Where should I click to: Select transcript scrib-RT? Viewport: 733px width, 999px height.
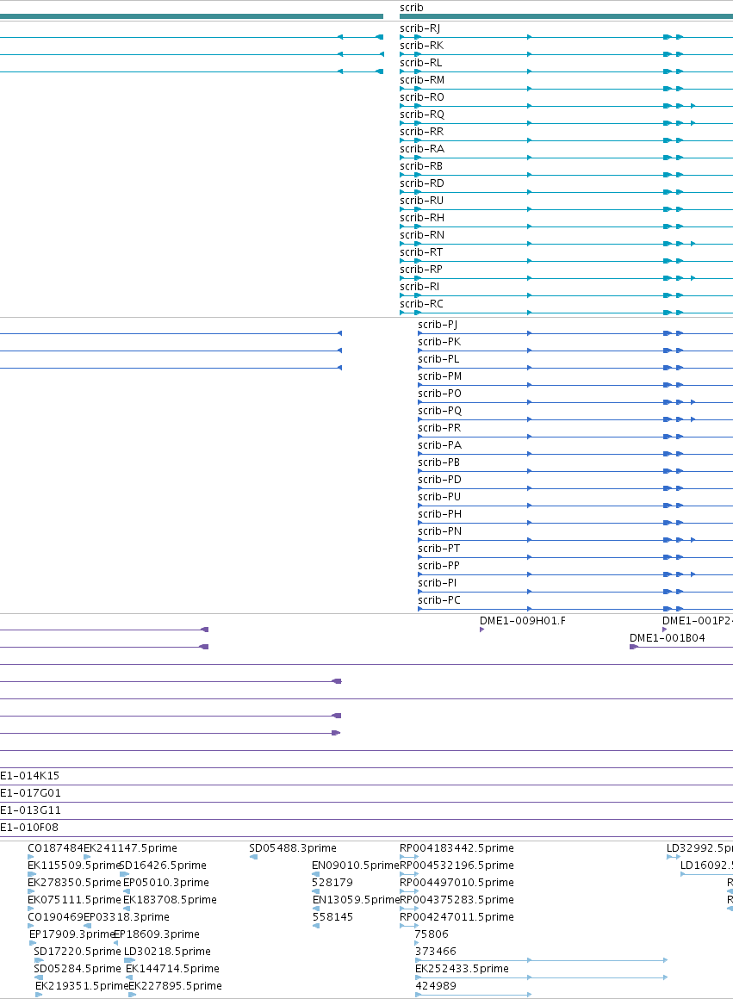pyautogui.click(x=420, y=251)
